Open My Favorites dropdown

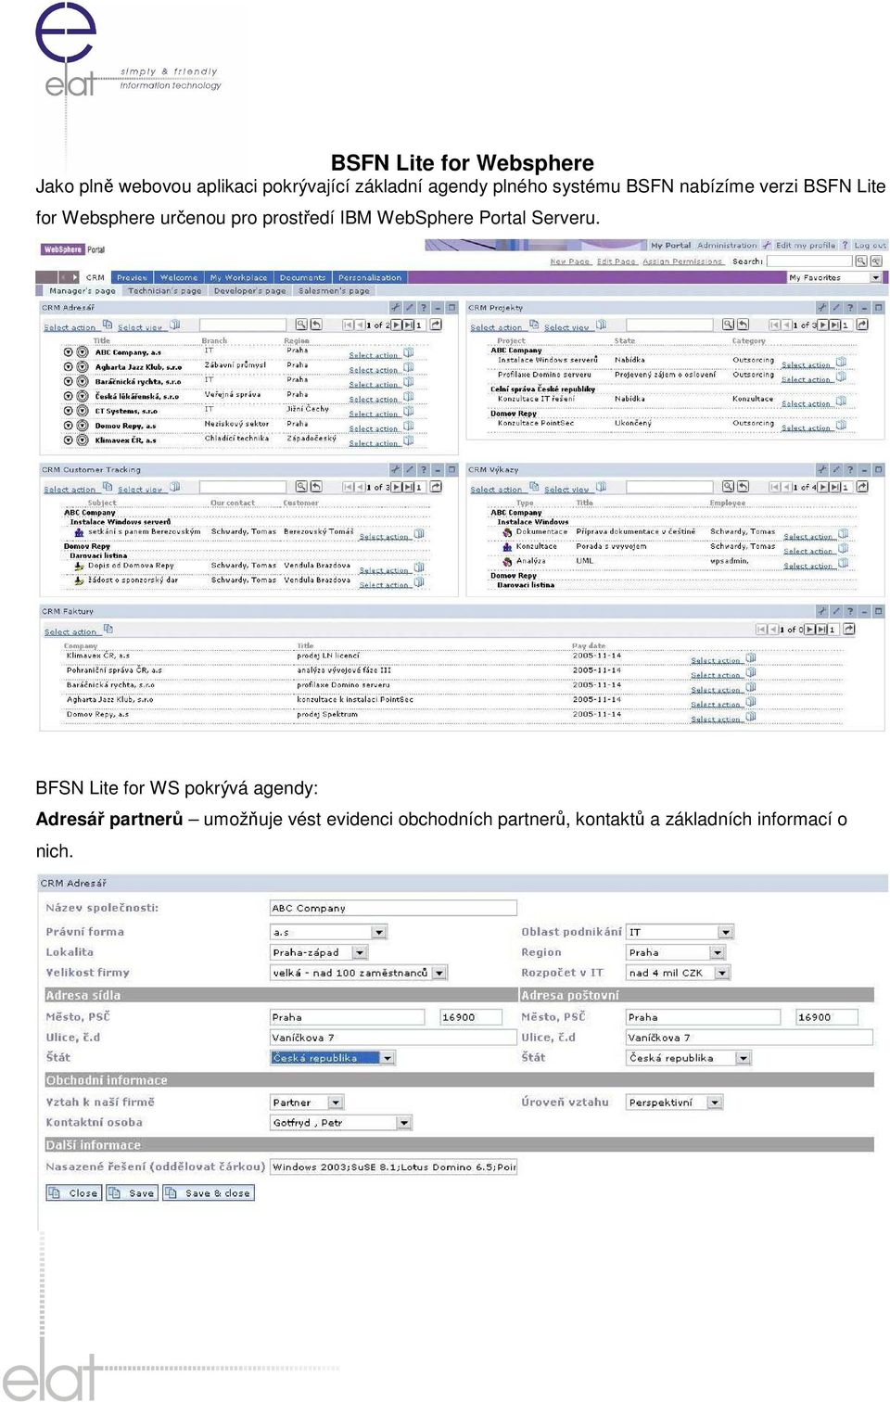875,277
